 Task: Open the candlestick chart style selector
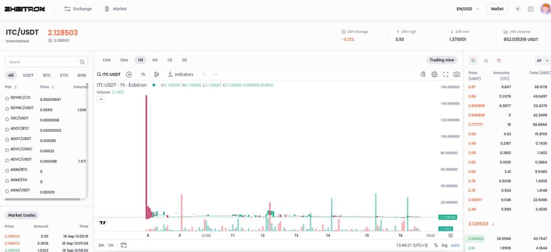(x=157, y=74)
